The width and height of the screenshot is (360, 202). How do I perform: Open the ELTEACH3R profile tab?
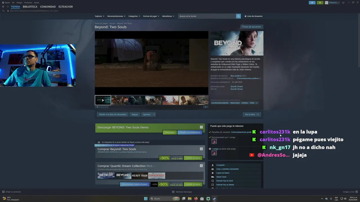pos(66,7)
